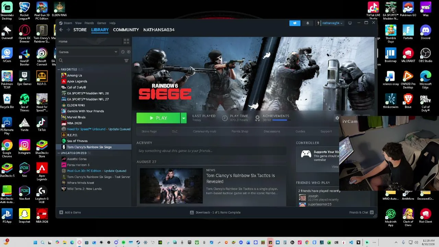The image size is (439, 247).
Task: Open Steam notifications bell
Action: coord(308,23)
